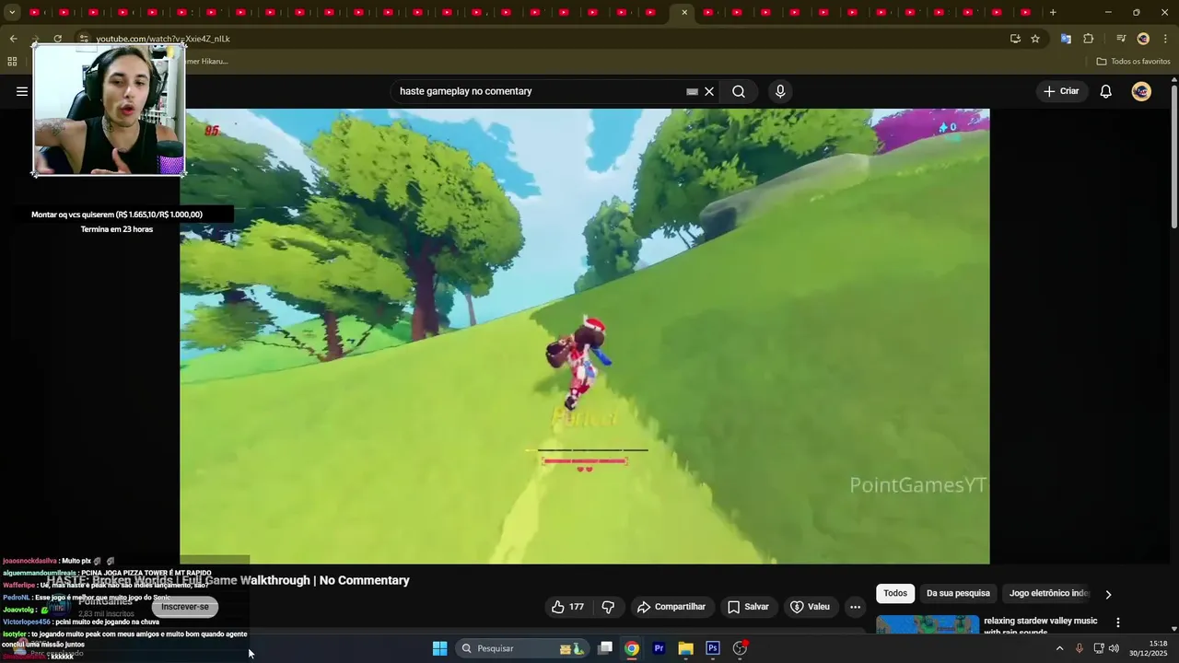Viewport: 1179px width, 663px height.
Task: Click the Salvar save button
Action: coord(748,607)
